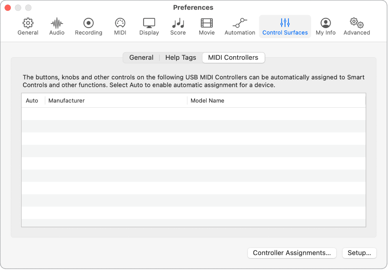The image size is (388, 270).
Task: Select the MIDI Controllers tab
Action: [x=233, y=58]
